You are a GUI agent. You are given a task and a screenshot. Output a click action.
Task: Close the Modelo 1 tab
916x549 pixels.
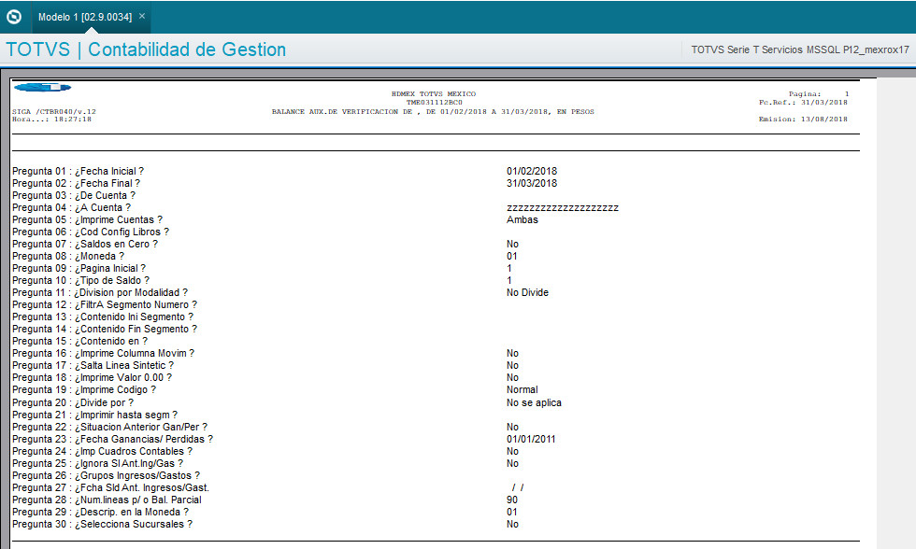click(x=142, y=16)
